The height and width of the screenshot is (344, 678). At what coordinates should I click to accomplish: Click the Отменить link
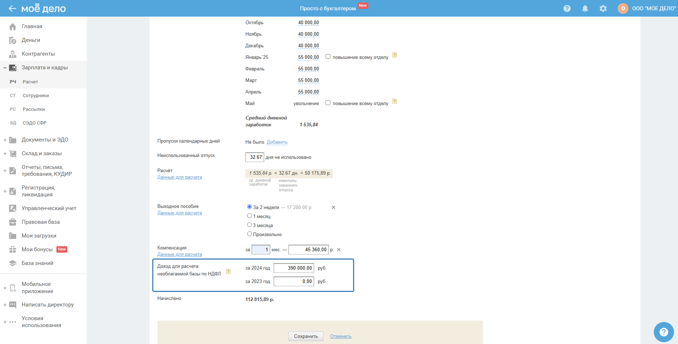(x=340, y=336)
